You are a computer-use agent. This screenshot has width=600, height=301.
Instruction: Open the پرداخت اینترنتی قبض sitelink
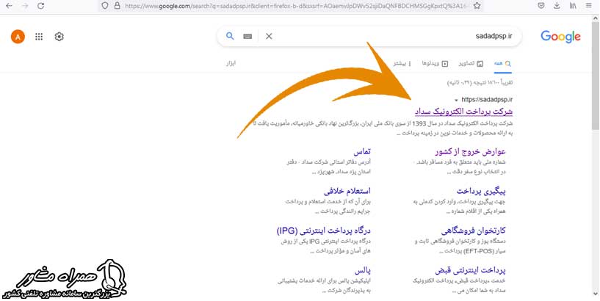pos(470,270)
